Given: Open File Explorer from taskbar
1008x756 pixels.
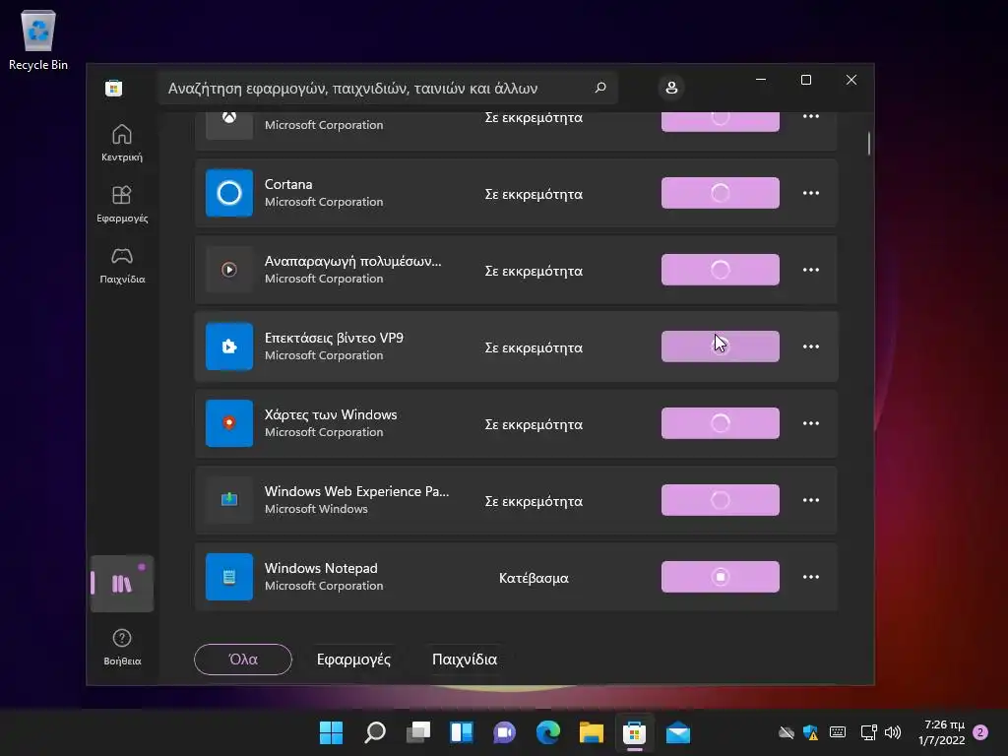Looking at the screenshot, I should [x=591, y=732].
